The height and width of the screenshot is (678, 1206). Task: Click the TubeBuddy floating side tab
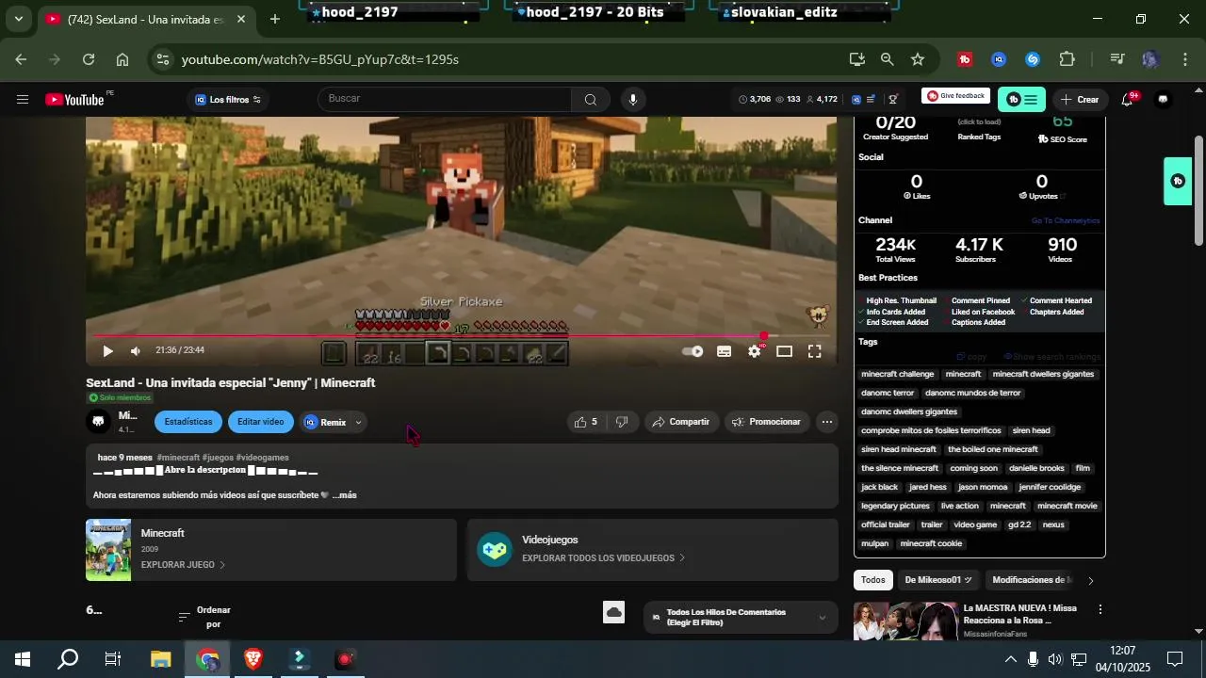pyautogui.click(x=1178, y=181)
